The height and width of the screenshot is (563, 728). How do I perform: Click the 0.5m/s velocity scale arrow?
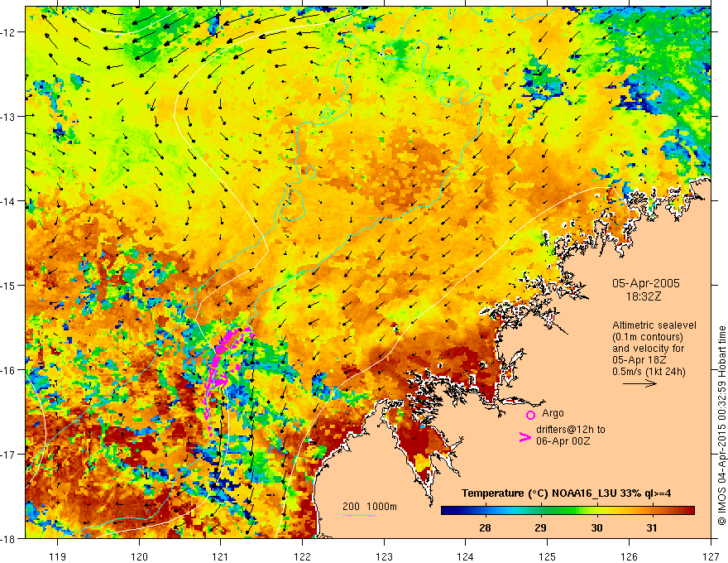click(x=639, y=383)
